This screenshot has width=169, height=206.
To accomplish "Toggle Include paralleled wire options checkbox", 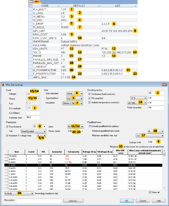I will (x=90, y=126).
